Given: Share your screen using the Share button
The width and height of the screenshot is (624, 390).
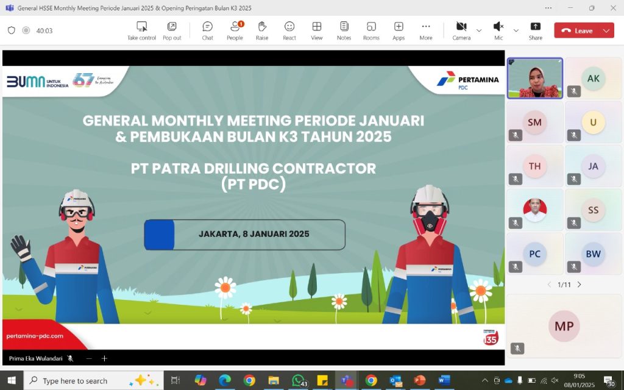Looking at the screenshot, I should point(535,30).
